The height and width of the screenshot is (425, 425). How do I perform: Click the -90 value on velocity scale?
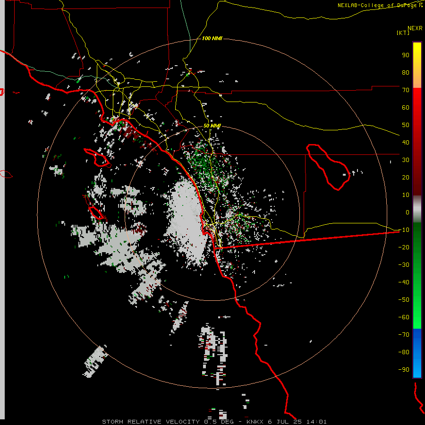(x=404, y=370)
